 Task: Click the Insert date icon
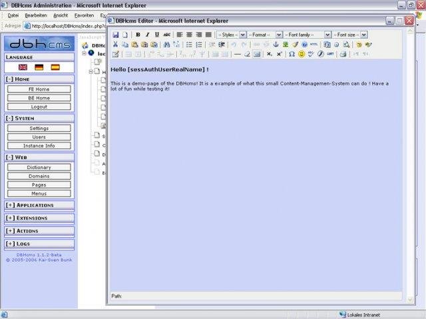[327, 45]
